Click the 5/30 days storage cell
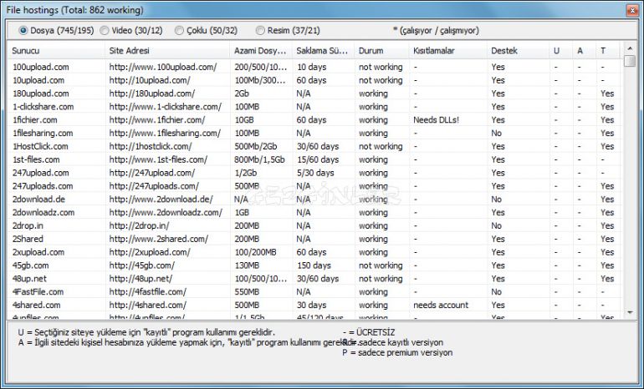This screenshot has width=644, height=389. [x=315, y=173]
